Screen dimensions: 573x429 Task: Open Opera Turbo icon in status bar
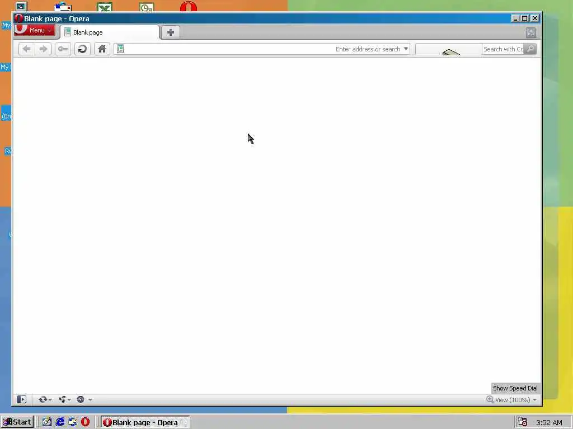[81, 399]
